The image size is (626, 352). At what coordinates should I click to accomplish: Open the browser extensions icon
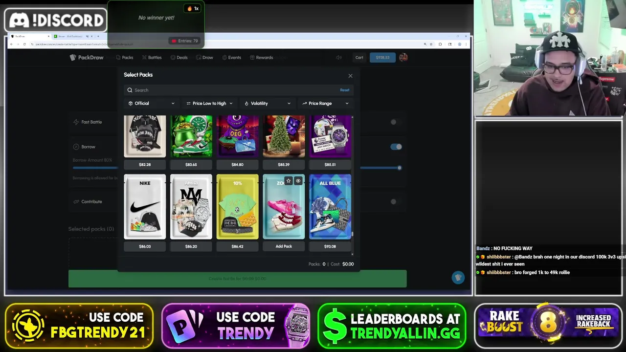pos(440,44)
